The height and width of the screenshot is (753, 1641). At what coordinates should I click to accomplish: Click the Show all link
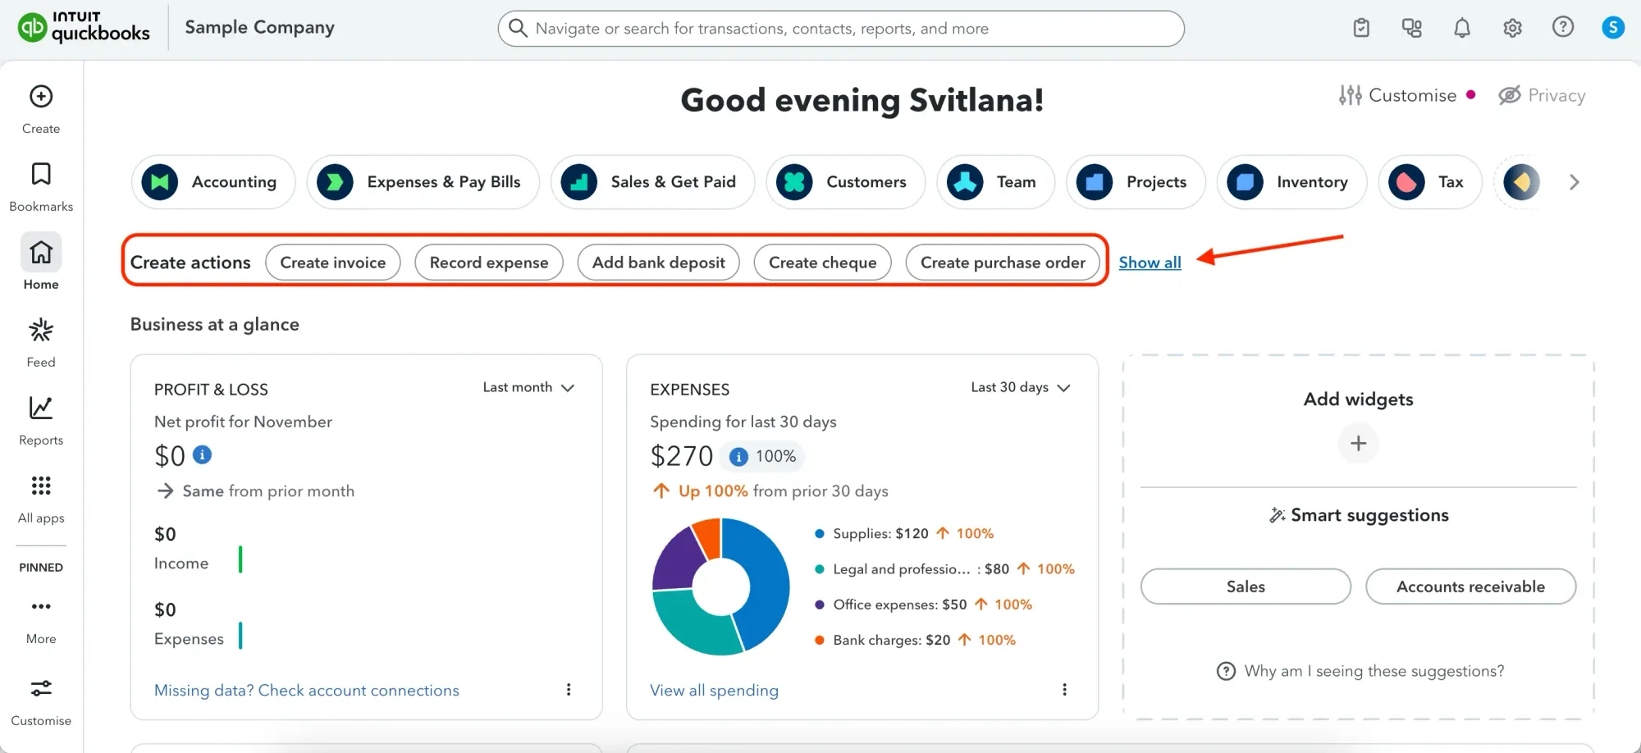tap(1150, 262)
